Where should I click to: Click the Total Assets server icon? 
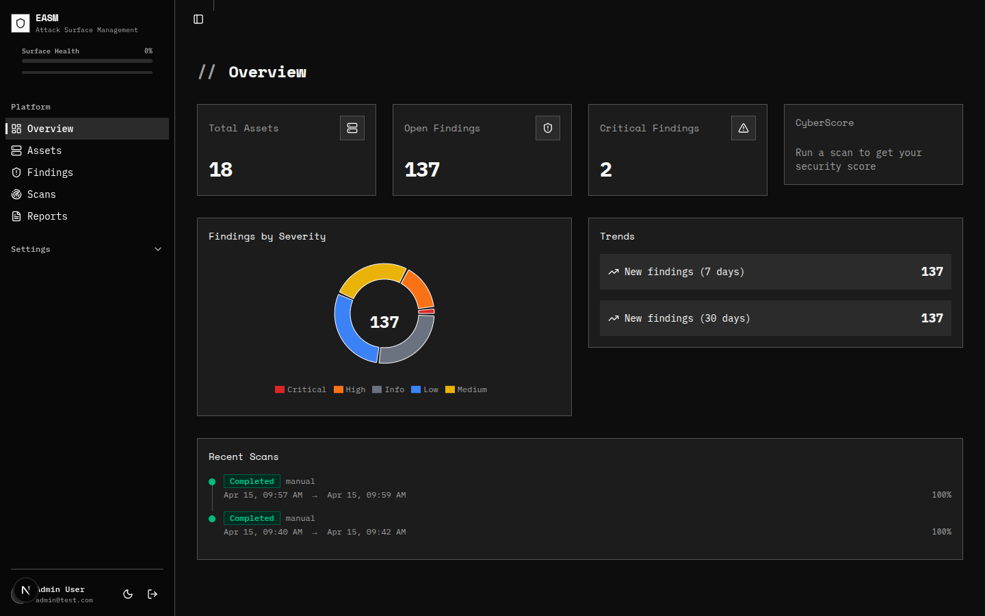(x=352, y=128)
